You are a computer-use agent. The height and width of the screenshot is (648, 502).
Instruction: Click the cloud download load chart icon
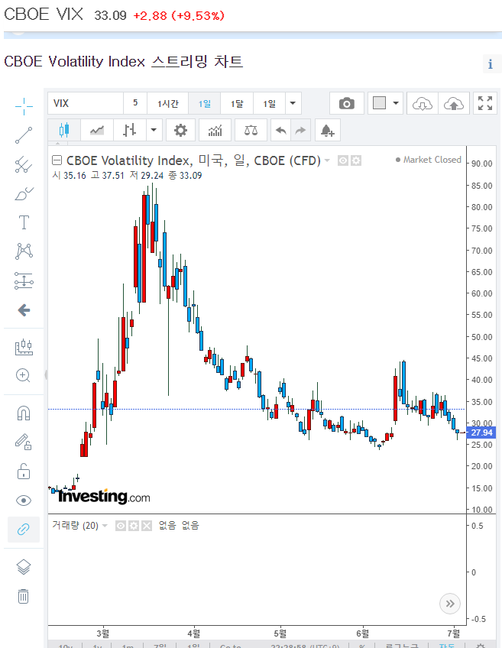pos(423,103)
